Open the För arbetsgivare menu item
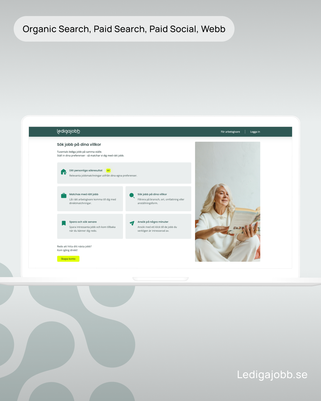This screenshot has height=401, width=321. point(230,132)
